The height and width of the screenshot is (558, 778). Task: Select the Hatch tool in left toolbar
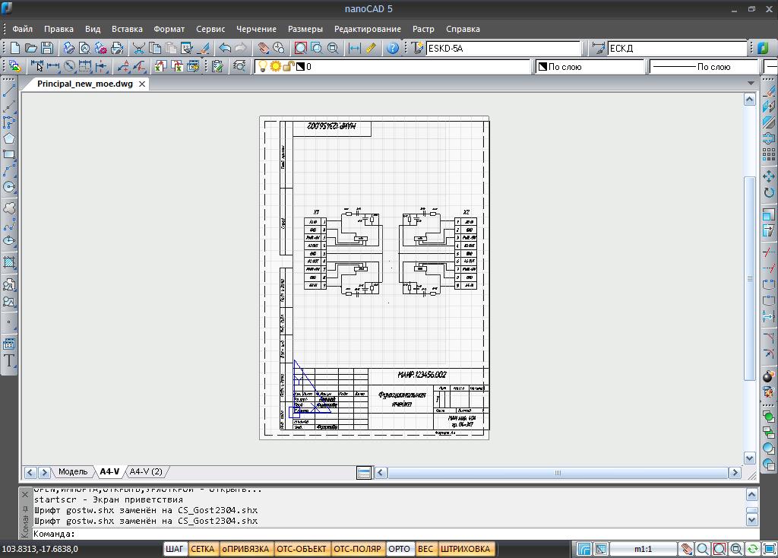point(9,262)
